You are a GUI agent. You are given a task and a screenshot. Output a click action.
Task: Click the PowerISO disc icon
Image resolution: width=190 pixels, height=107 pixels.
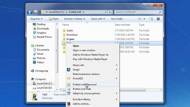tap(69, 78)
